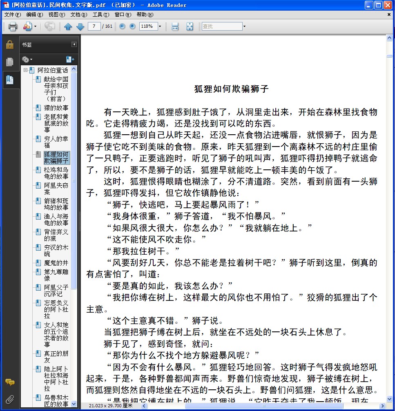The image size is (395, 411).
Task: Click the security lock panel icon
Action: tap(10, 44)
